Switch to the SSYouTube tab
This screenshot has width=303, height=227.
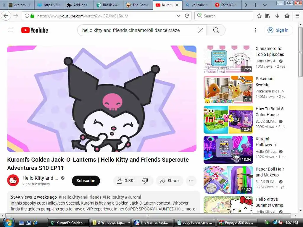pos(226,5)
